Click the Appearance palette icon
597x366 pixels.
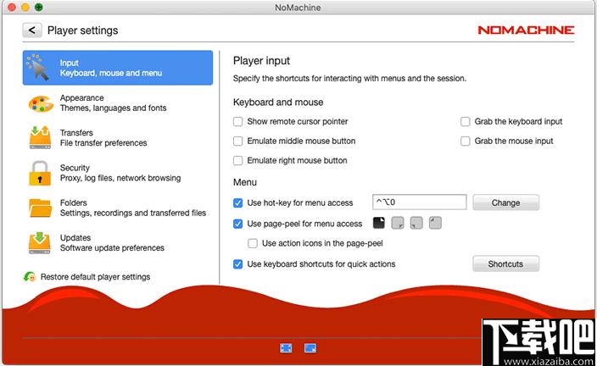41,103
